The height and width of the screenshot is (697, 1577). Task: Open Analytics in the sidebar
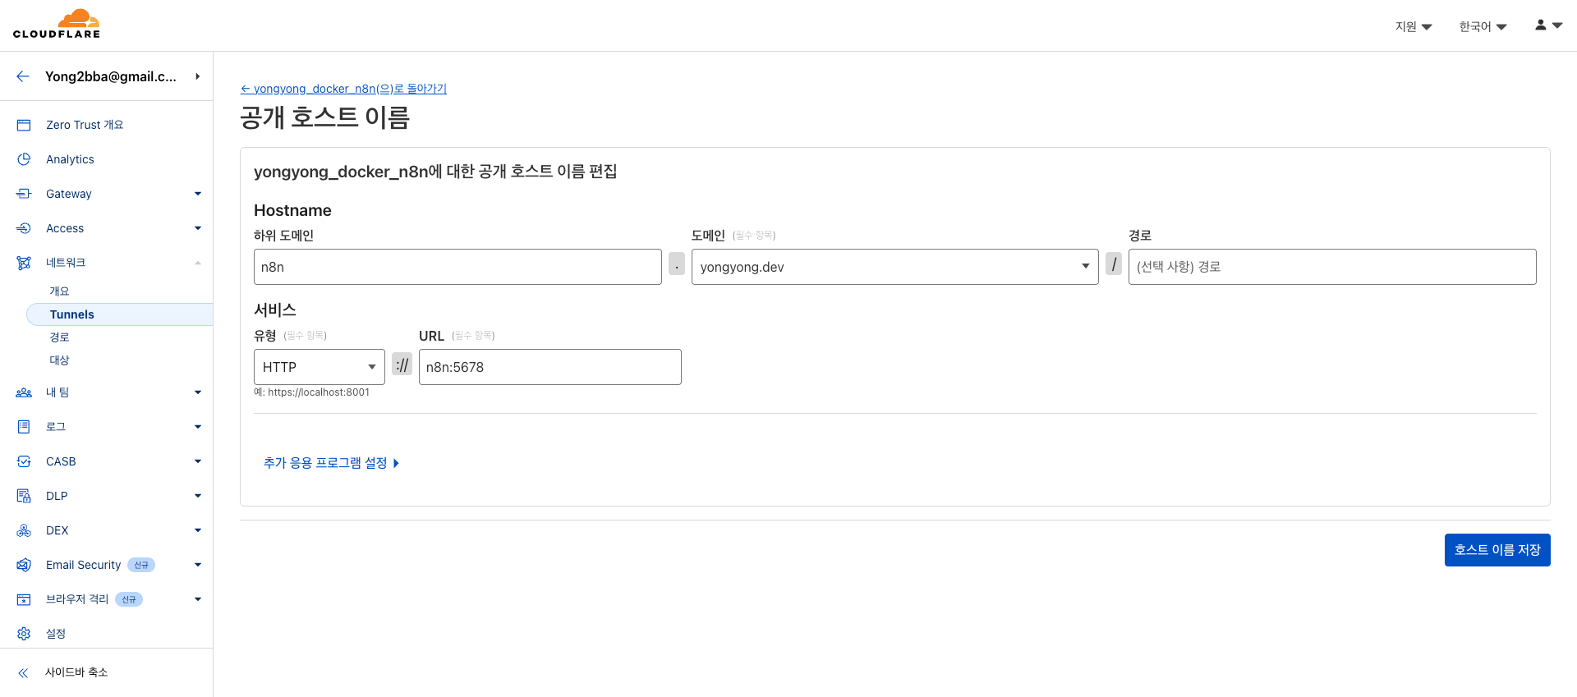coord(70,159)
